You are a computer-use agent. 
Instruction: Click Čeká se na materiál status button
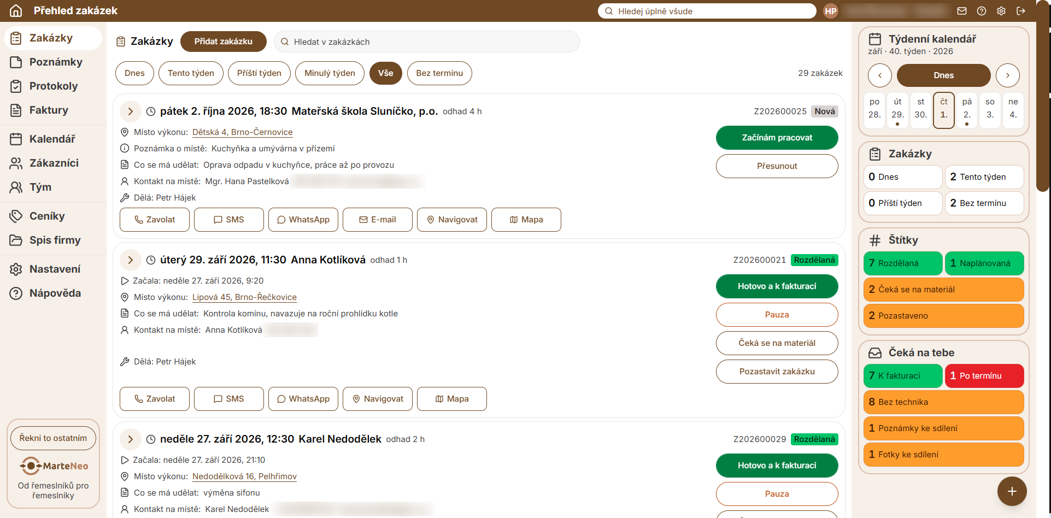(x=777, y=343)
